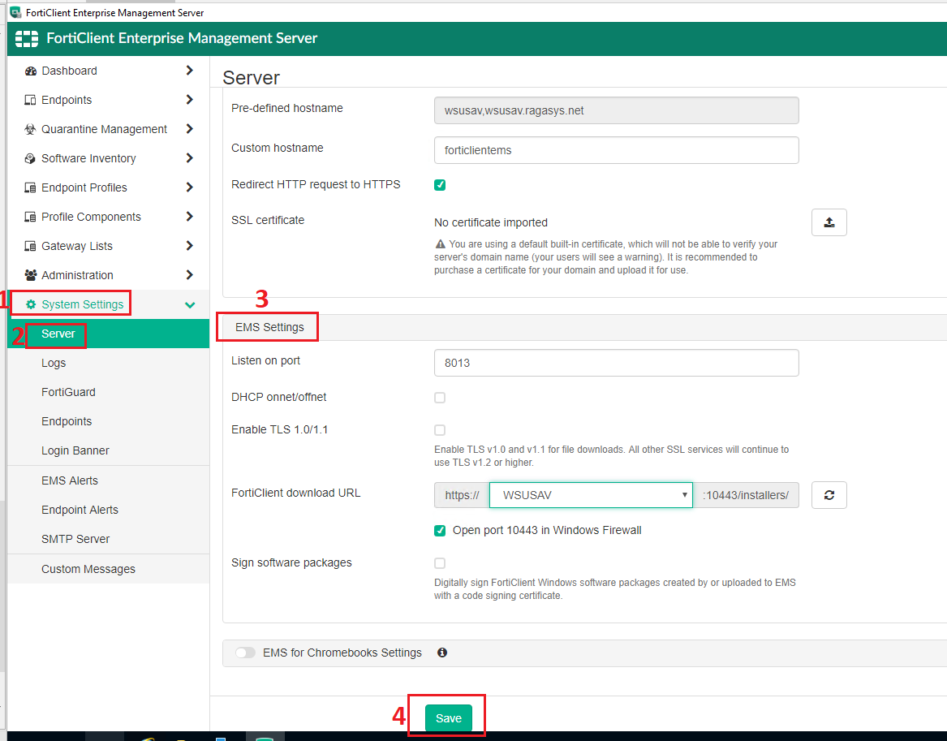Enable the DHCP onnet/offnet checkbox
This screenshot has height=741, width=947.
[x=439, y=397]
